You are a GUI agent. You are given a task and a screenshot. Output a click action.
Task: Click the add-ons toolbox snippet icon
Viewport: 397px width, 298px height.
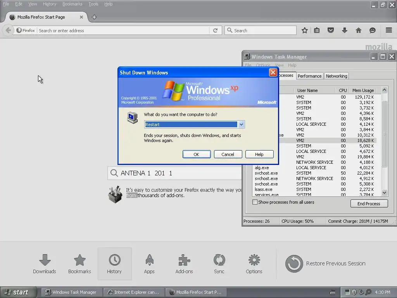(x=115, y=194)
